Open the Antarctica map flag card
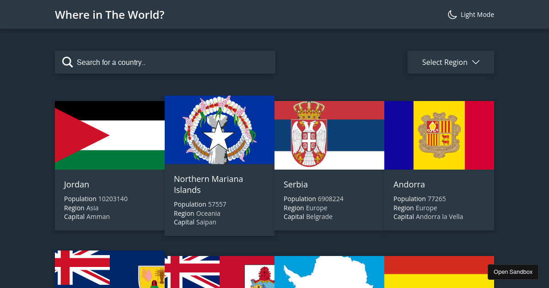 329,272
